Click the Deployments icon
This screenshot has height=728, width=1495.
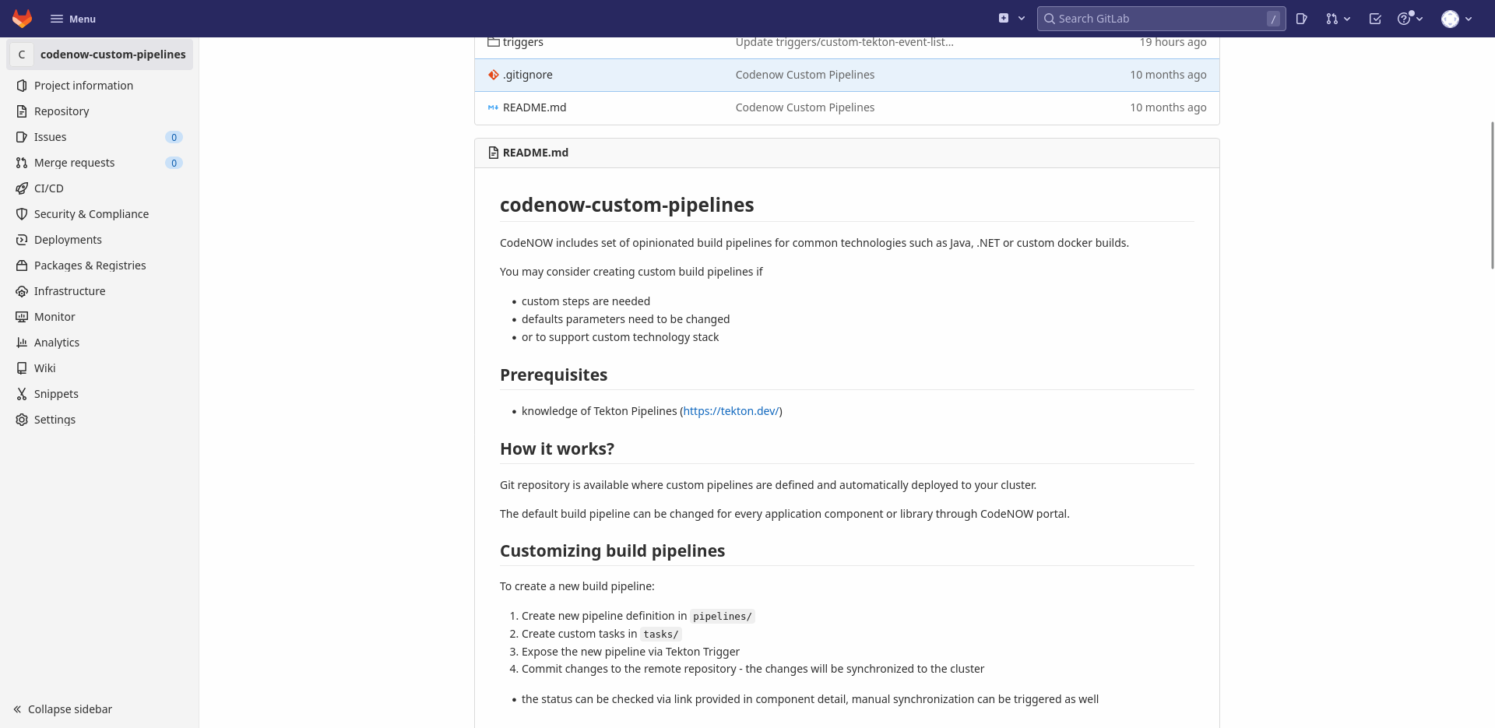click(22, 240)
